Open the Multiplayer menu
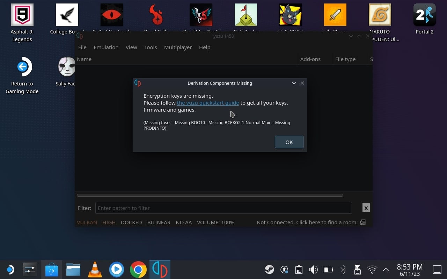 coord(178,47)
